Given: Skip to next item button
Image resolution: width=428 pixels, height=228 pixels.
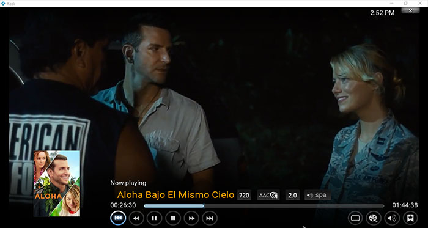Looking at the screenshot, I should tap(210, 218).
